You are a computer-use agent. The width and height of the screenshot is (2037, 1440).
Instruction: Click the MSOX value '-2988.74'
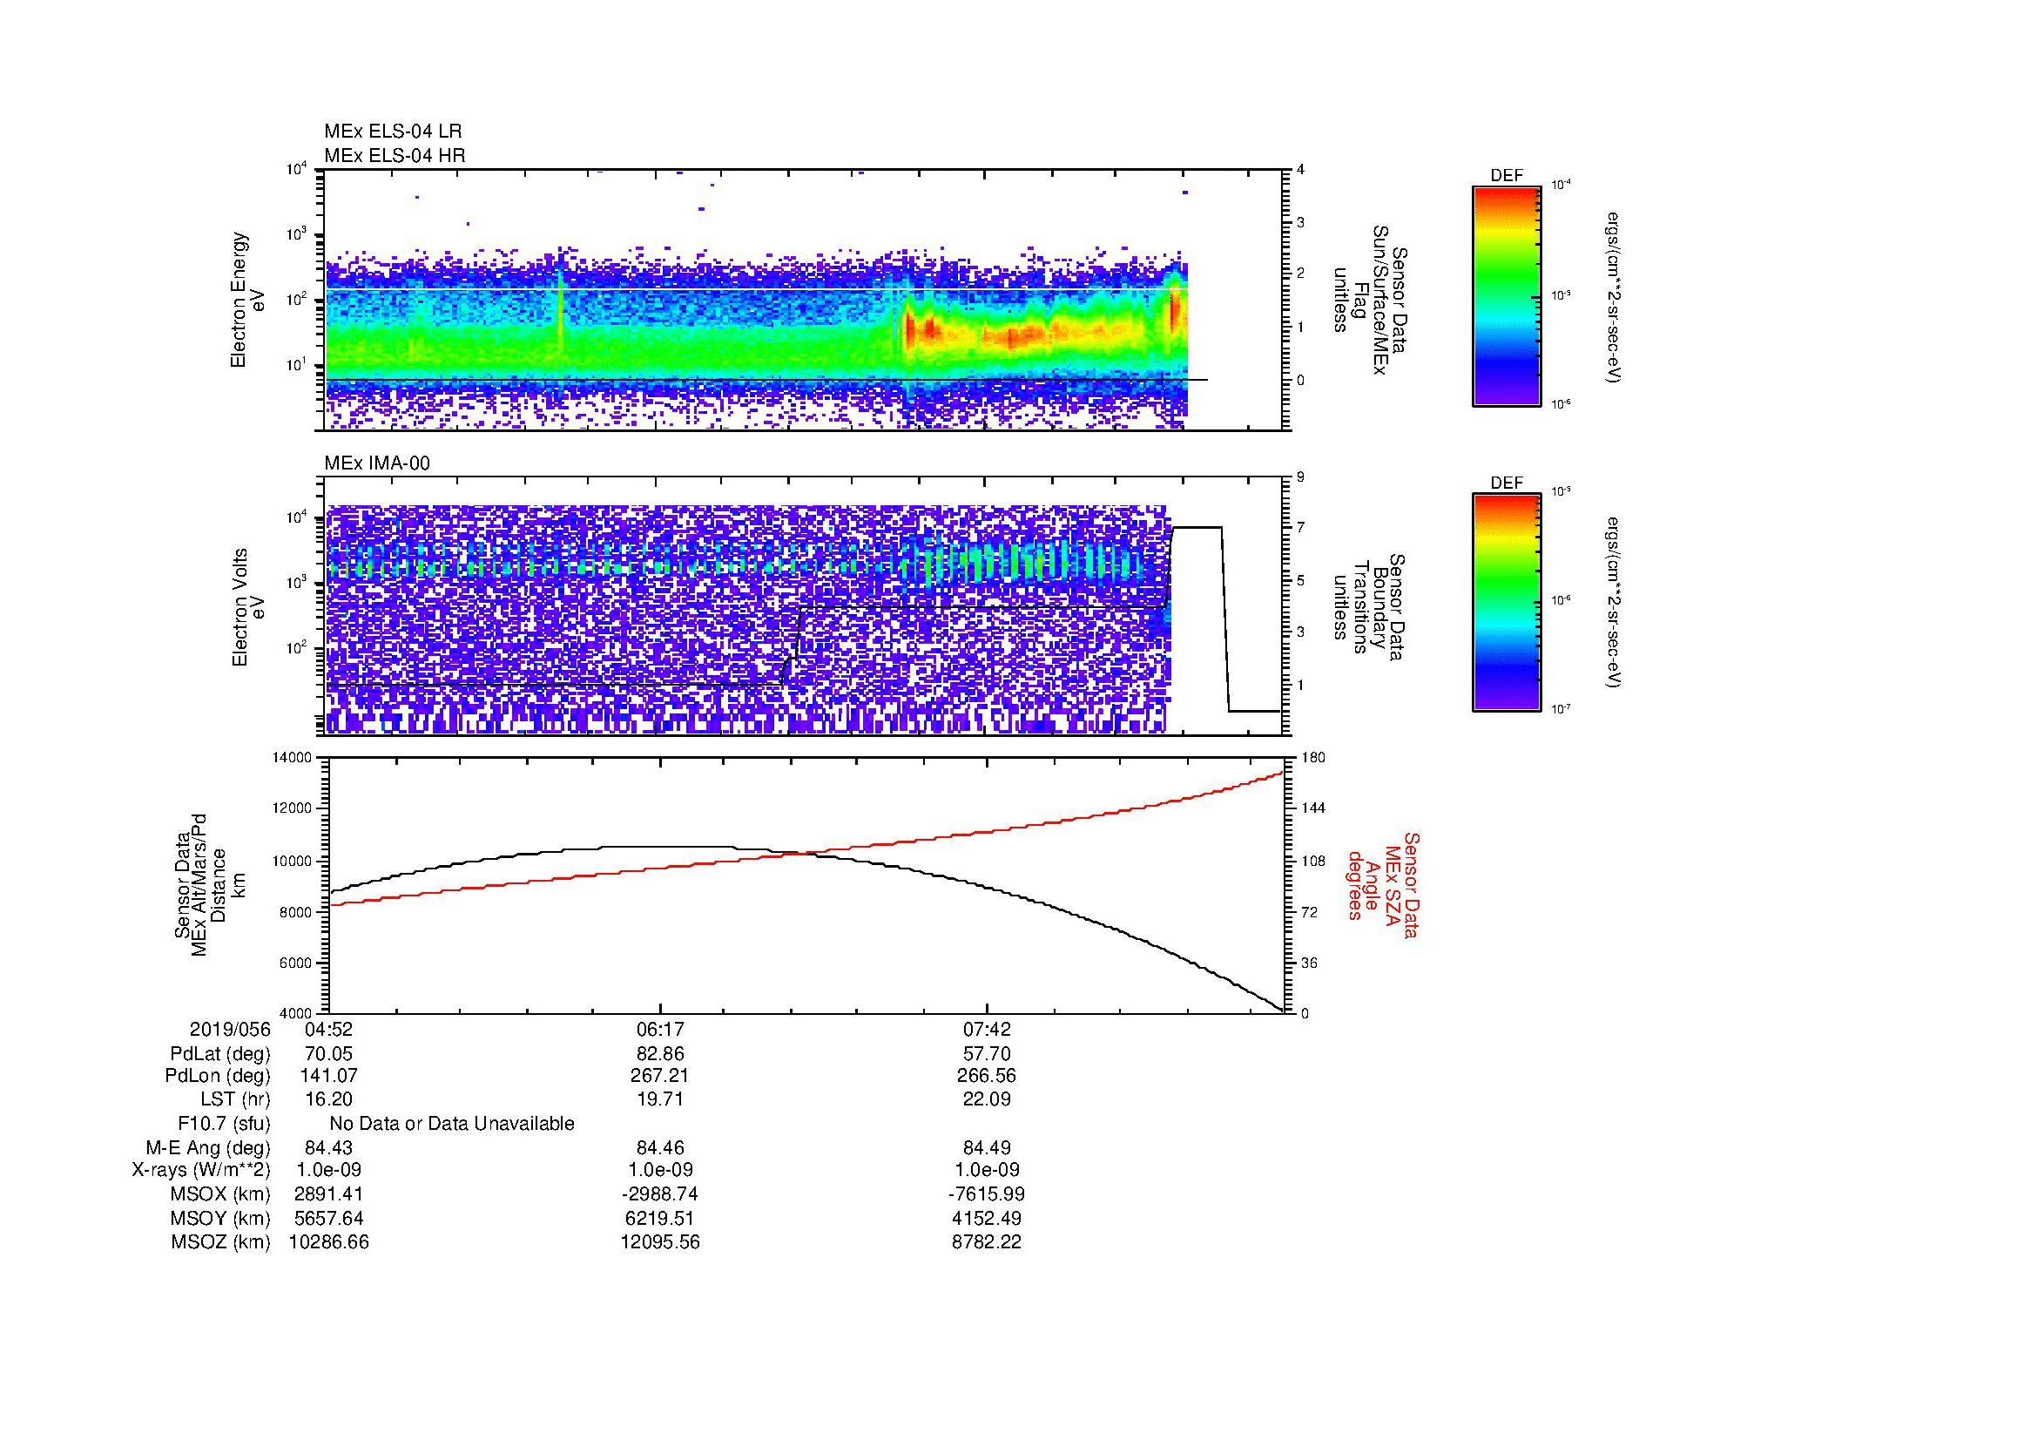click(x=660, y=1194)
